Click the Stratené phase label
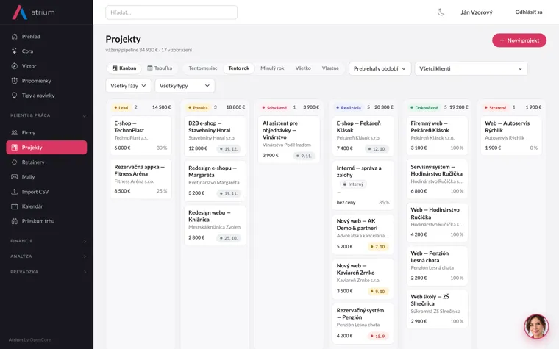Image resolution: width=559 pixels, height=349 pixels. [x=496, y=107]
